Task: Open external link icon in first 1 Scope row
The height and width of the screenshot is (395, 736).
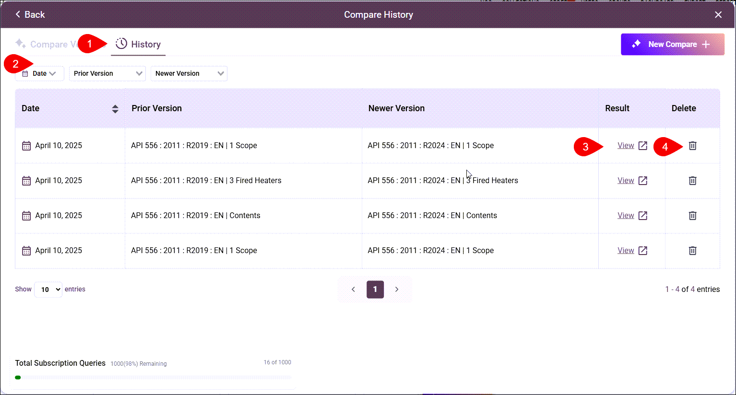Action: coord(643,146)
